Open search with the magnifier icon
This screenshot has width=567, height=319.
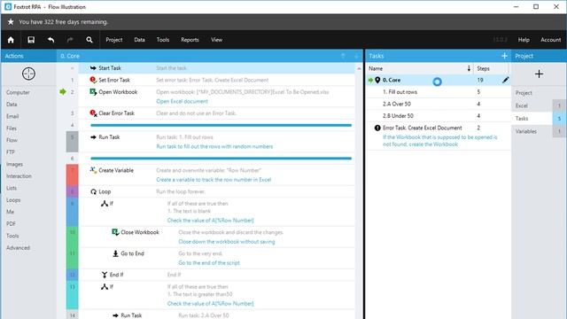tap(89, 40)
